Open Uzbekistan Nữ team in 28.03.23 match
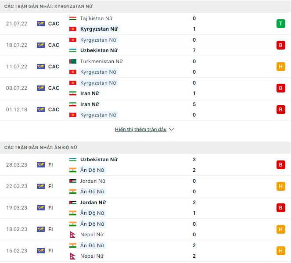The width and height of the screenshot is (291, 263). pyautogui.click(x=99, y=160)
